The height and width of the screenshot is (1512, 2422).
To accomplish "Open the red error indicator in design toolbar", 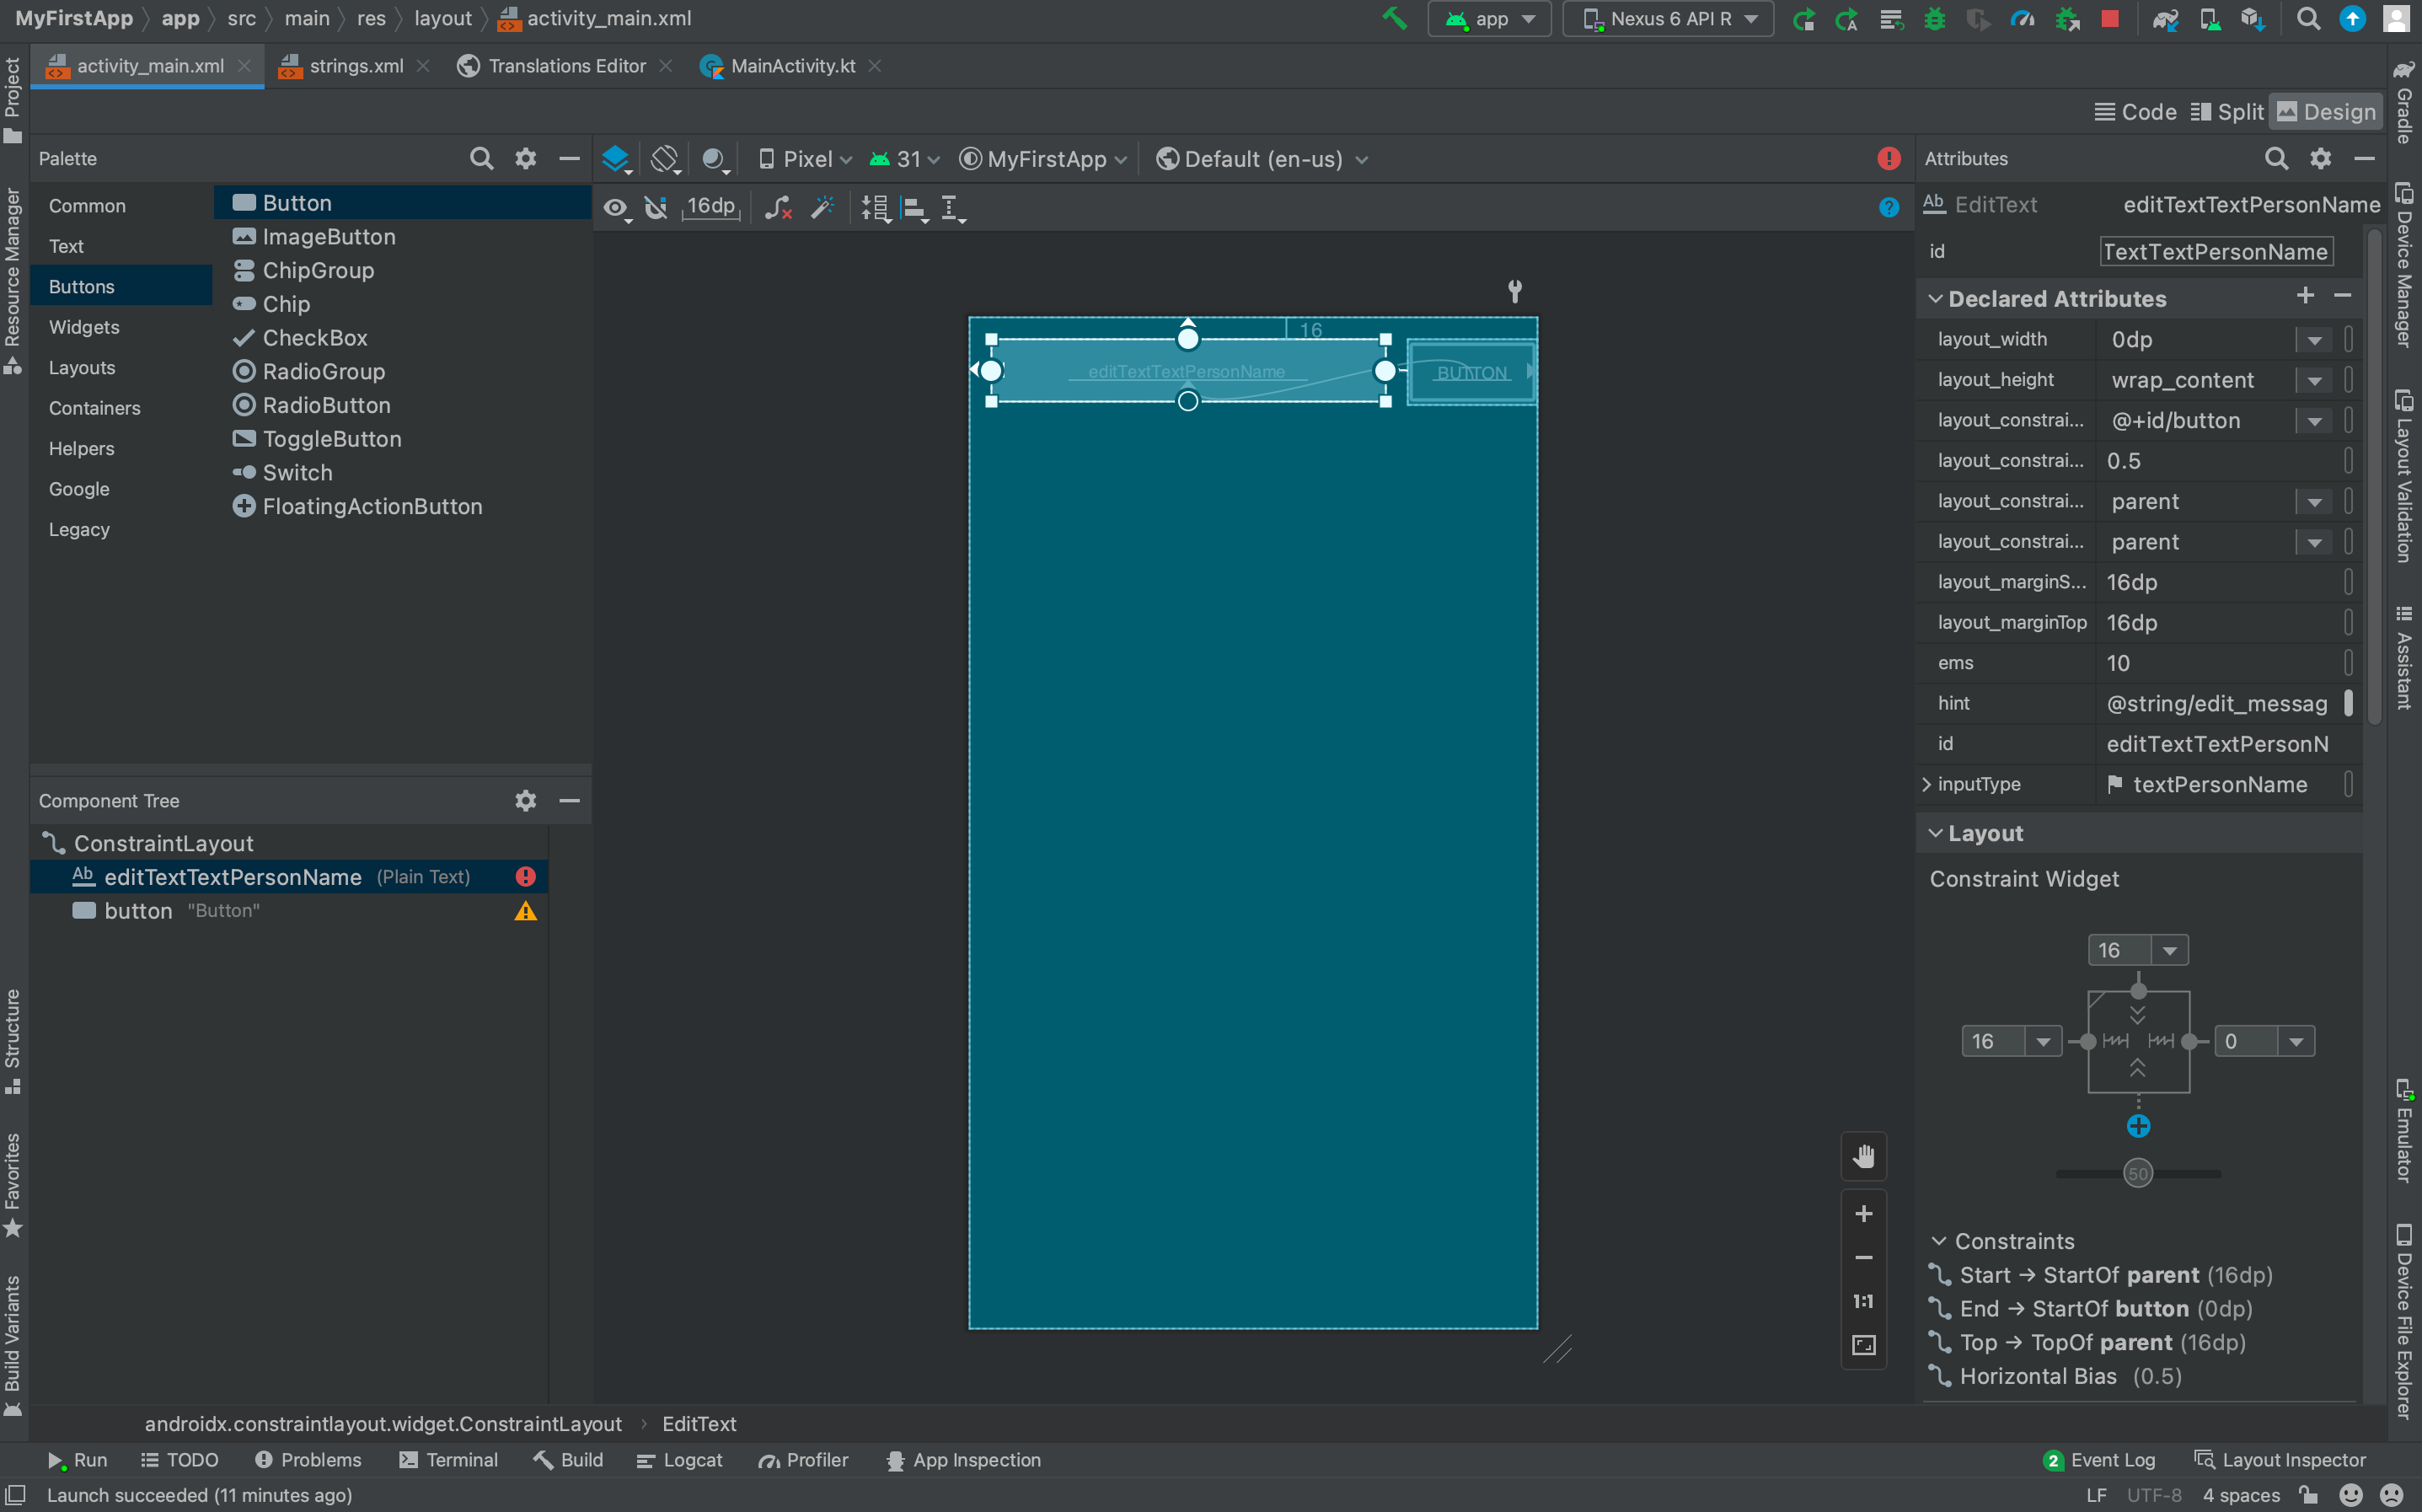I will [1889, 159].
